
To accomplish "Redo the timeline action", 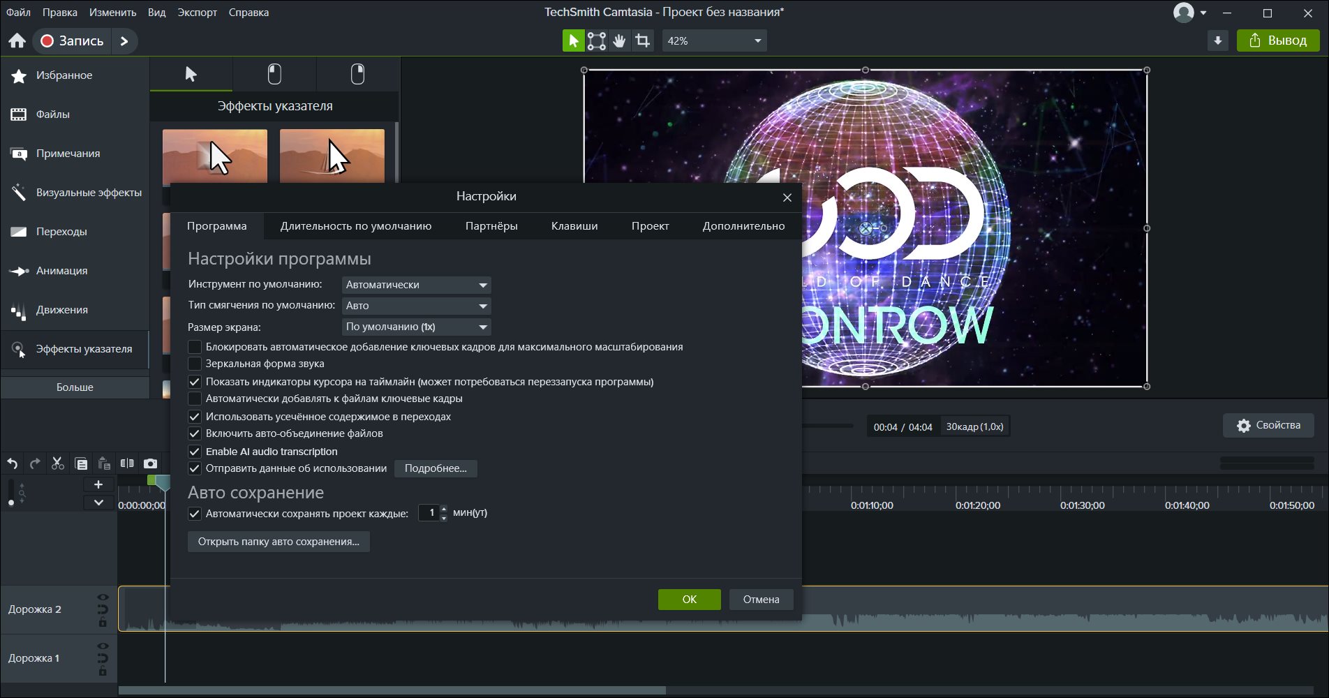I will [35, 463].
